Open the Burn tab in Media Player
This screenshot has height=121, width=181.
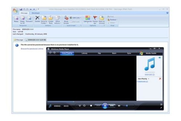coord(114,53)
